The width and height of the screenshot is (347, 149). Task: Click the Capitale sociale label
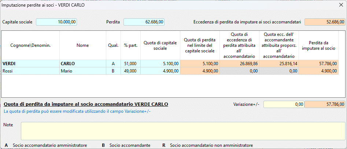tap(17, 22)
